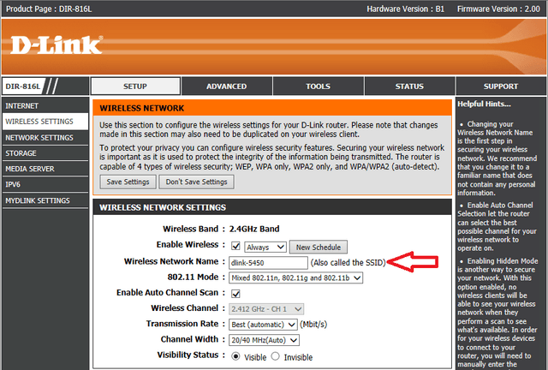Image resolution: width=548 pixels, height=370 pixels.
Task: Click the WIRELESS NETWORK SETTINGS heading
Action: point(163,207)
